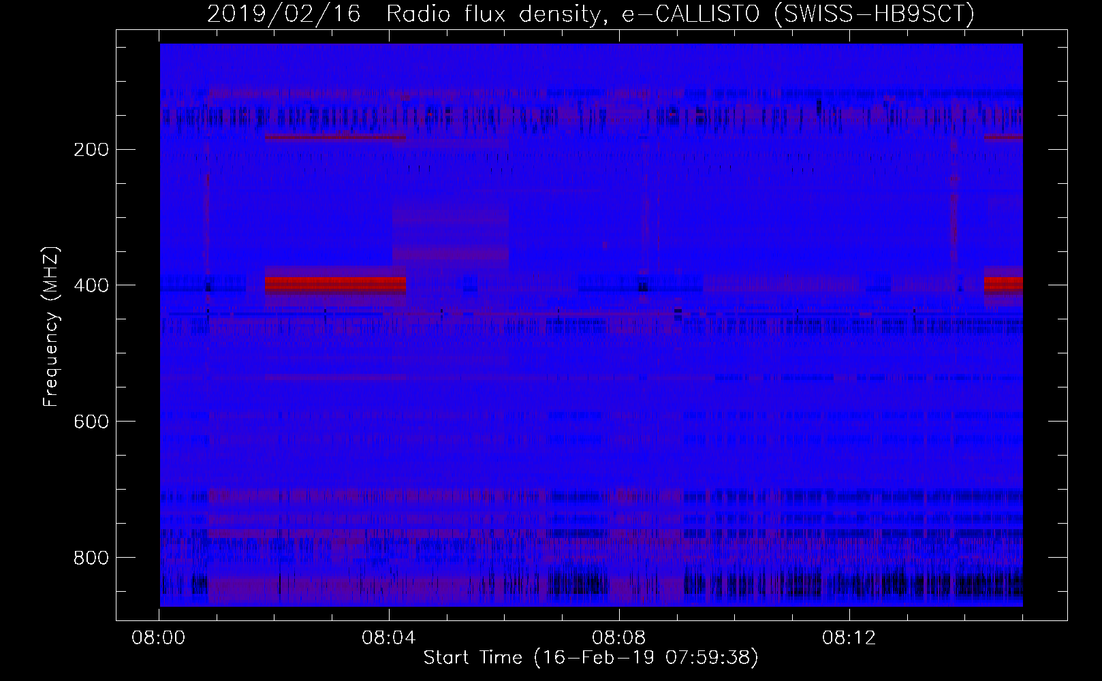Screen dimensions: 1102x681
Task: Click the 08:08 time tick label
Action: click(x=619, y=638)
